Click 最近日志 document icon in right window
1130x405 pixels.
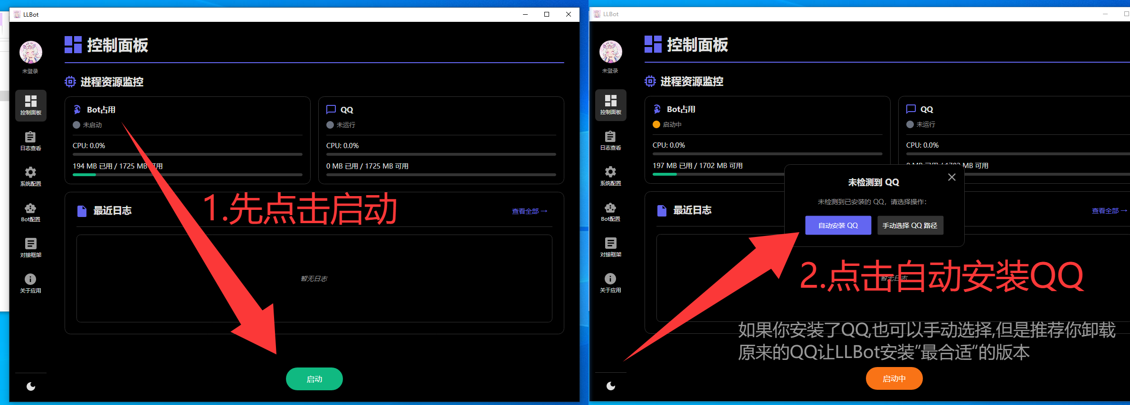point(662,211)
